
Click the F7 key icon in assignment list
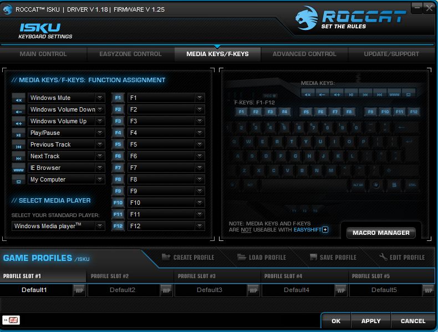[118, 168]
